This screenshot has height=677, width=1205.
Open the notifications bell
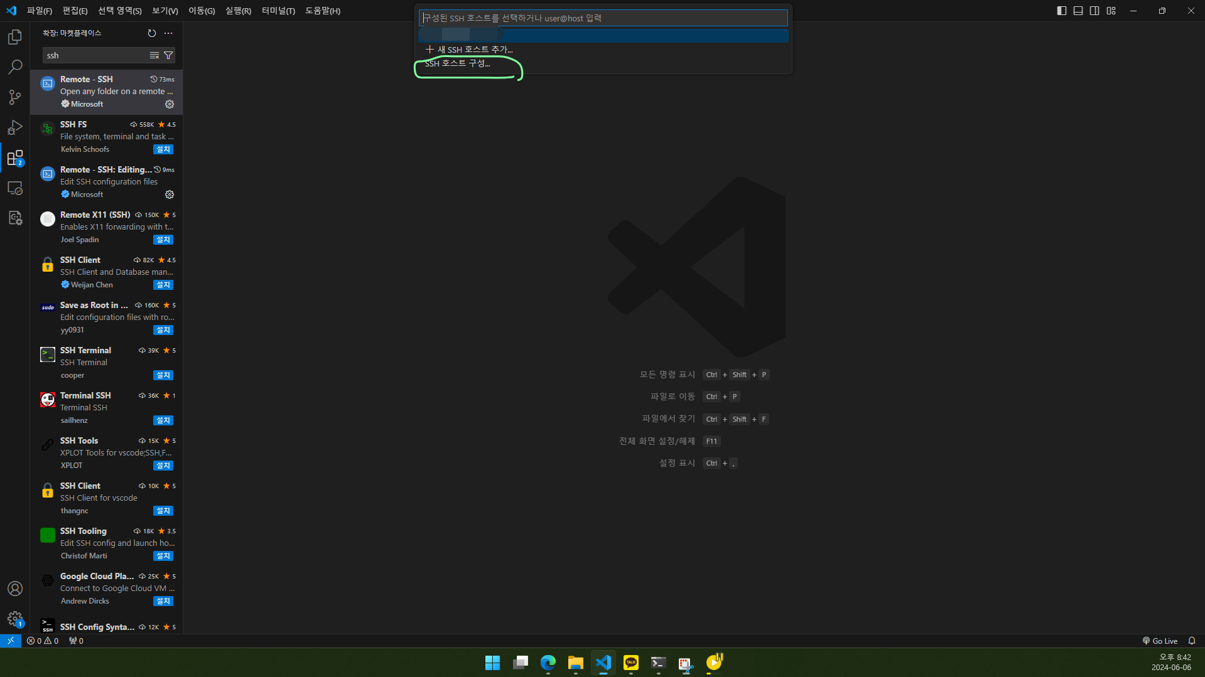point(1192,641)
